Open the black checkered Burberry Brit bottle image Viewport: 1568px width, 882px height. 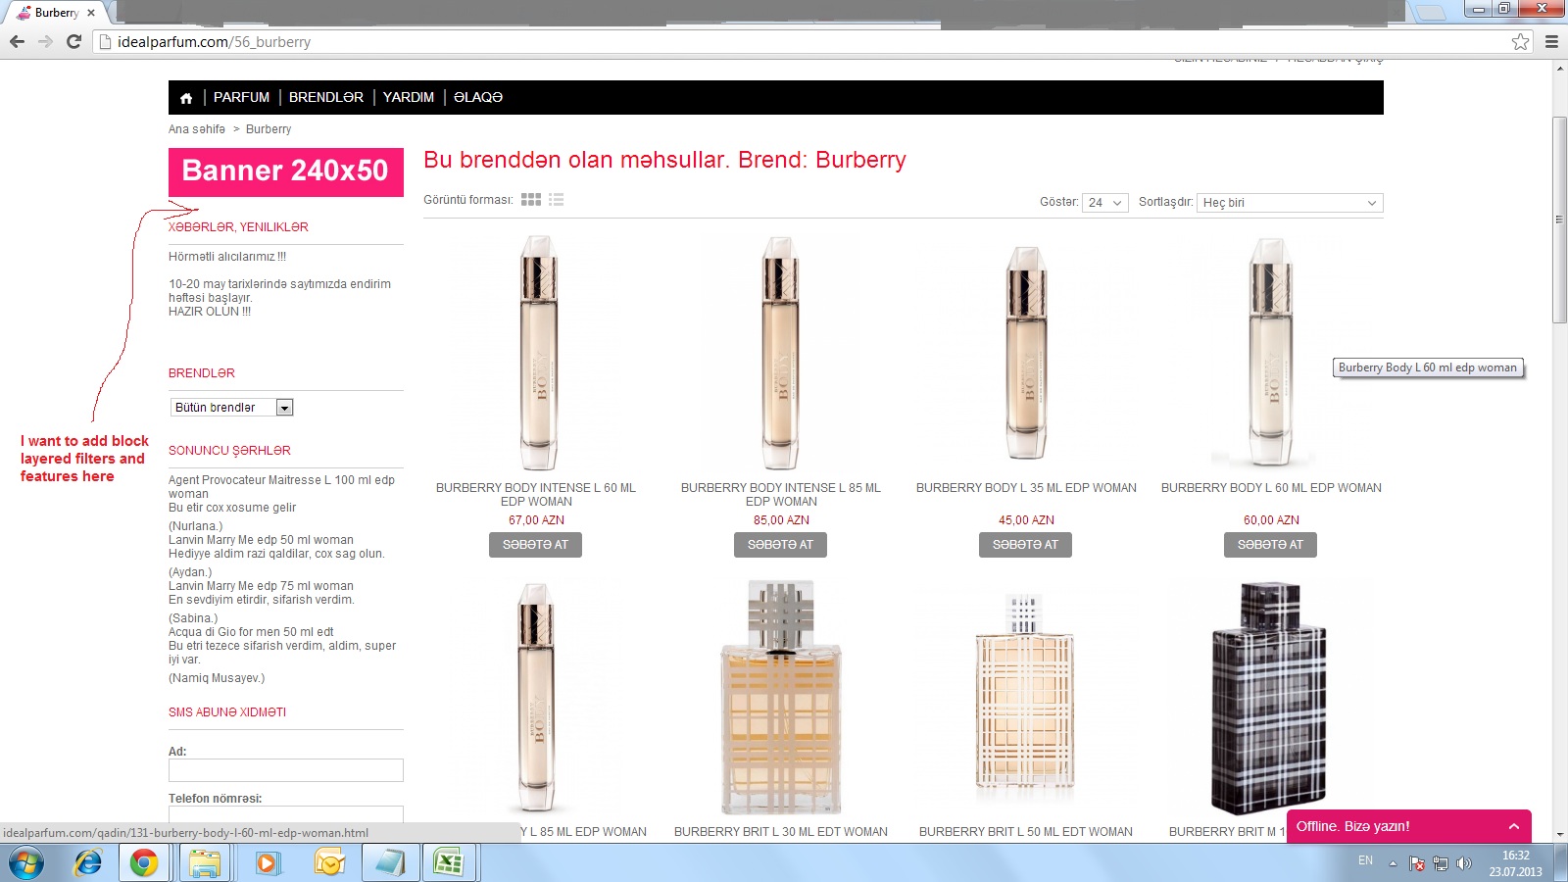[1269, 697]
